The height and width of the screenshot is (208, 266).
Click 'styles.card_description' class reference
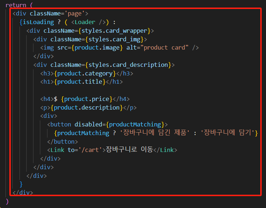click(x=128, y=65)
